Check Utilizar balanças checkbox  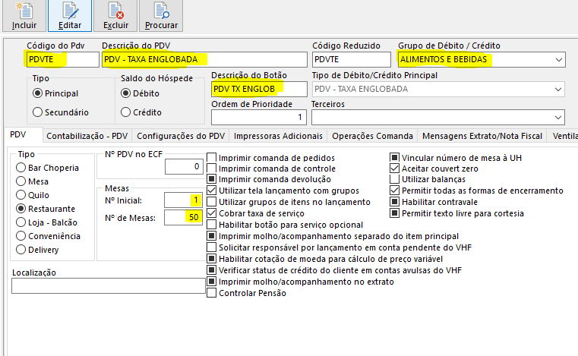tap(394, 179)
